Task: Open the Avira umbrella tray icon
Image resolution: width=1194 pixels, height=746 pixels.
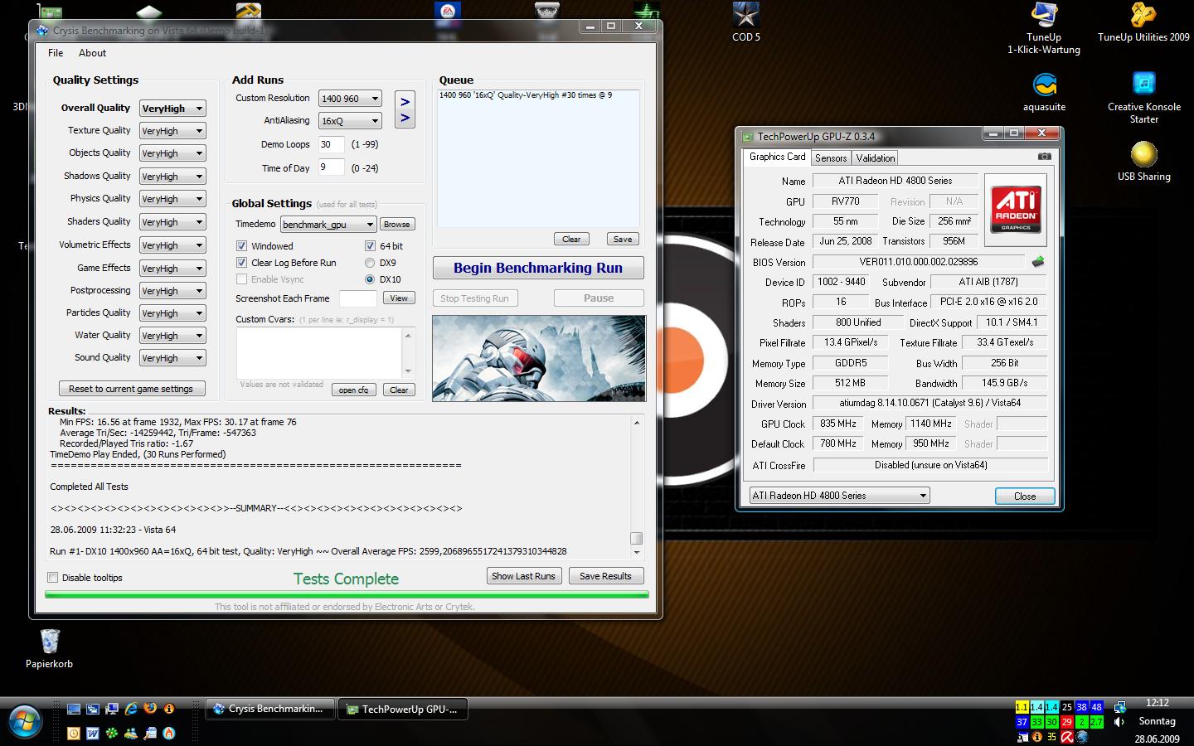Action: coord(1067,737)
